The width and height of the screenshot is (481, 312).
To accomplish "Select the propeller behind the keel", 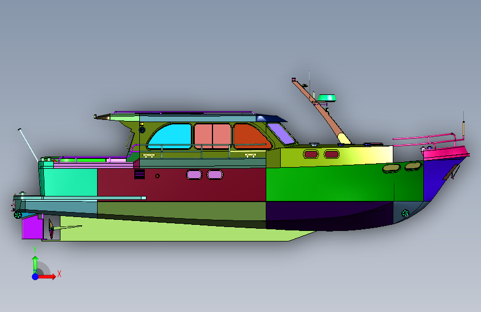I will [52, 229].
